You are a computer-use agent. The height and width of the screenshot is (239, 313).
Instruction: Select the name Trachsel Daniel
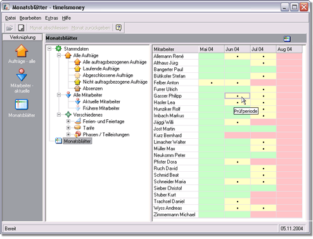pyautogui.click(x=169, y=202)
